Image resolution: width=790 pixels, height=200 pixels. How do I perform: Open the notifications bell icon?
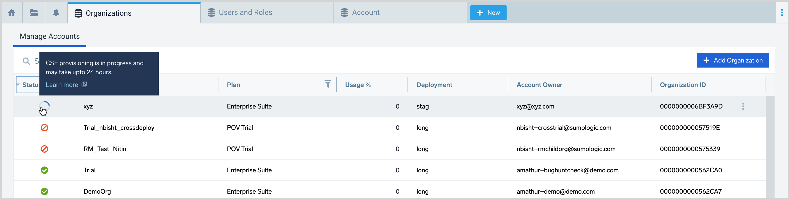tap(56, 12)
